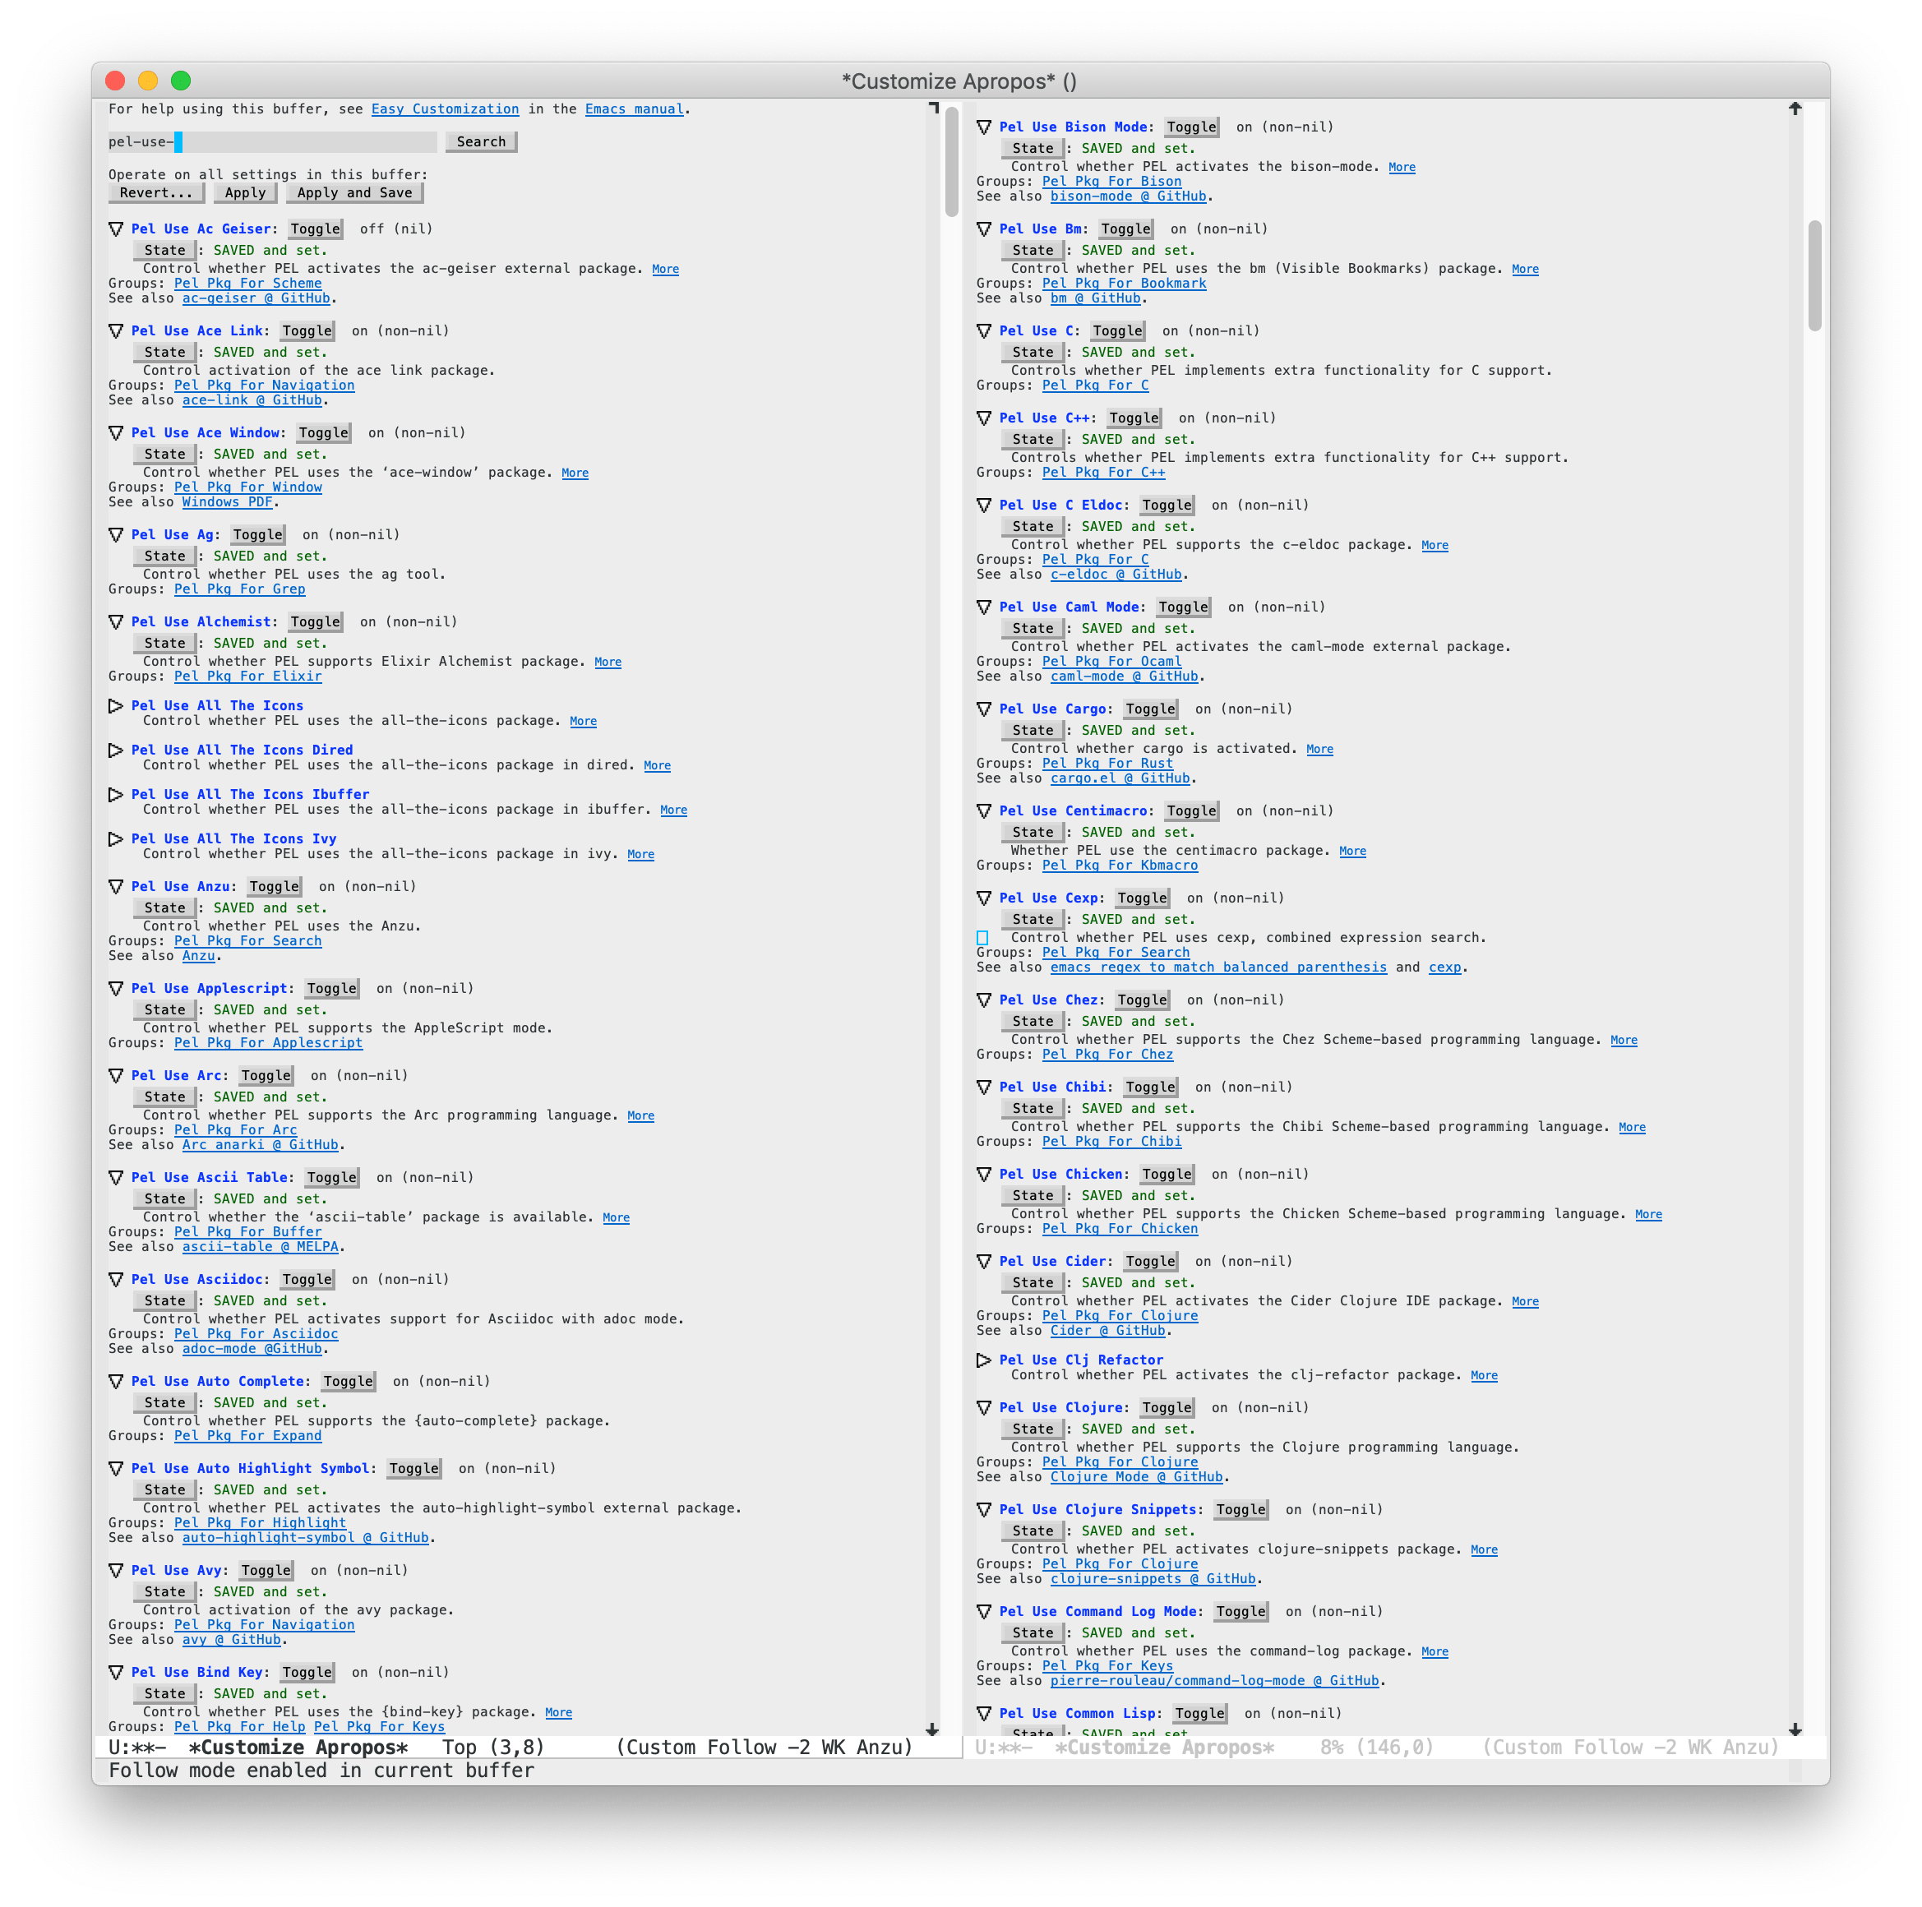The width and height of the screenshot is (1922, 1907).
Task: Collapse Pel Use Bind Key triangle
Action: pos(117,1672)
